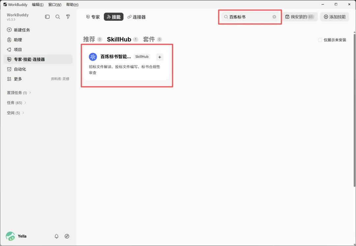
Task: Open the 编辑(E) menu
Action: click(38, 5)
